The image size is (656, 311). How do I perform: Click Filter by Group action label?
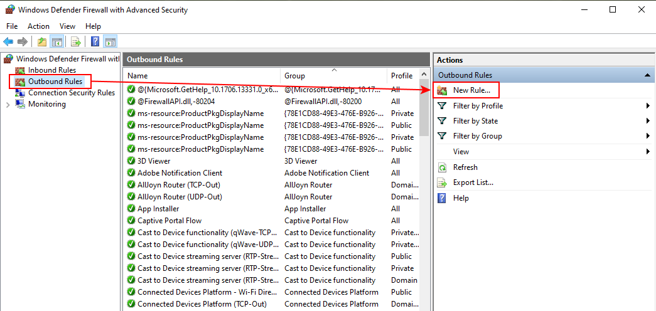tap(477, 136)
